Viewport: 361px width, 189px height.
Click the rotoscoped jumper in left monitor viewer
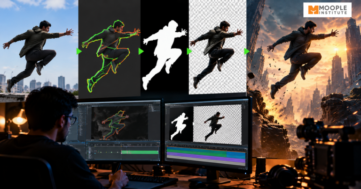[115, 124]
